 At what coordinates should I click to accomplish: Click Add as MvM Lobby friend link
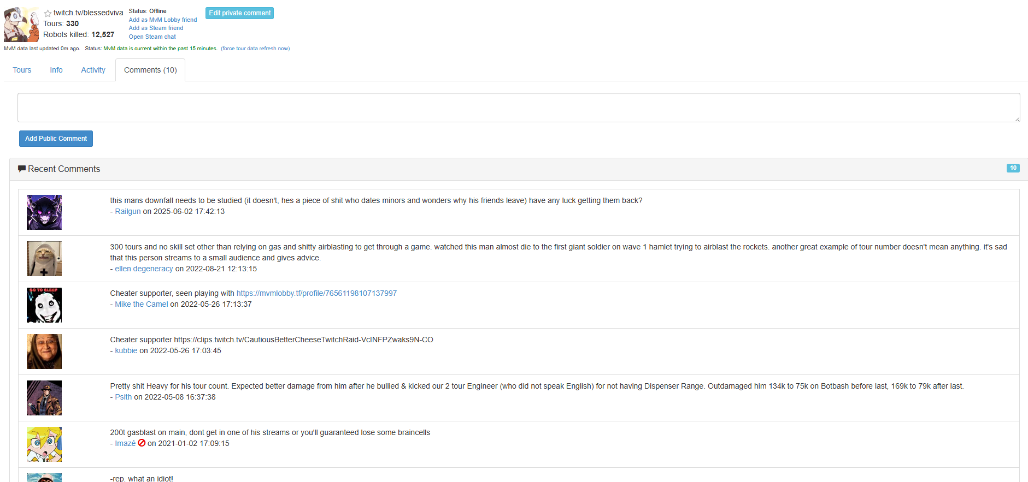click(x=163, y=20)
